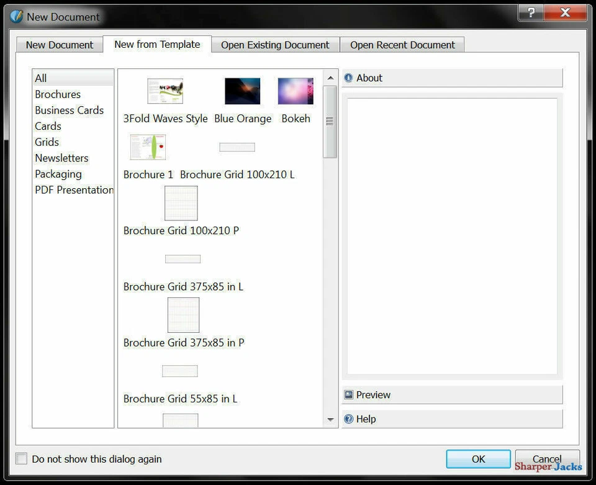Click the scrollbar down arrow
596x485 pixels.
point(330,419)
